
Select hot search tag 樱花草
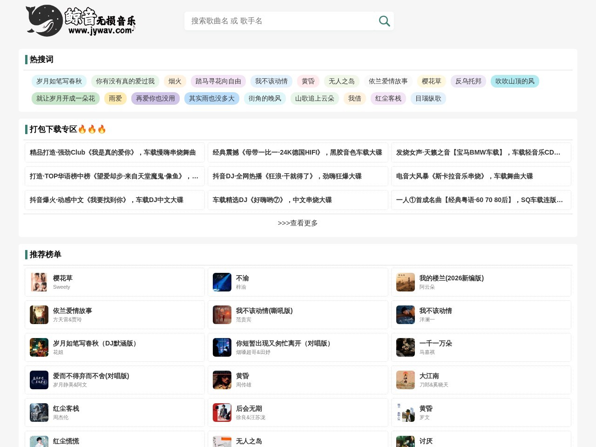coord(432,81)
